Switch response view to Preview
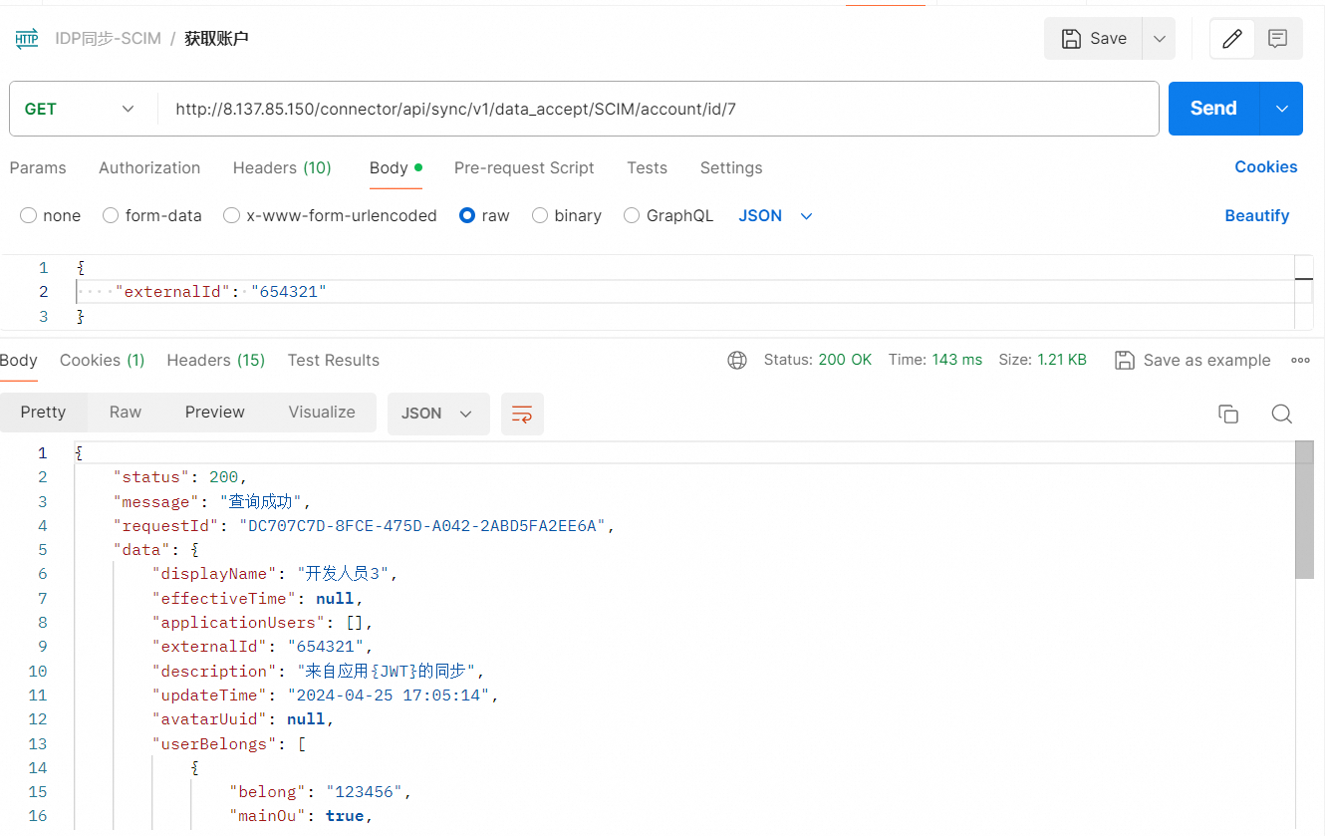Image resolution: width=1325 pixels, height=836 pixels. [215, 413]
